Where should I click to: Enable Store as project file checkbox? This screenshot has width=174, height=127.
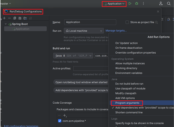click(127, 22)
